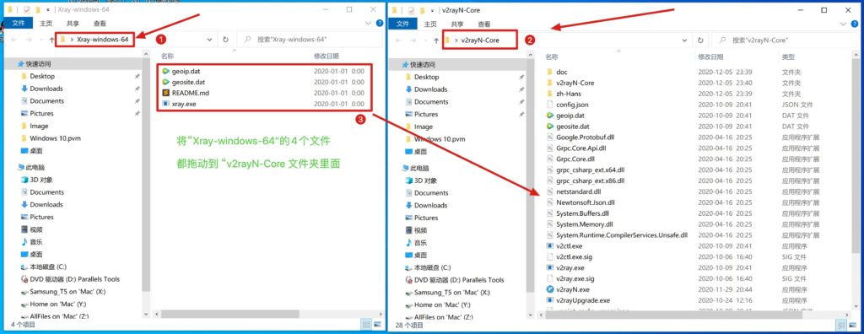Open the 查看 tab in v2rayN-Core window
The image size is (864, 334).
point(484,24)
